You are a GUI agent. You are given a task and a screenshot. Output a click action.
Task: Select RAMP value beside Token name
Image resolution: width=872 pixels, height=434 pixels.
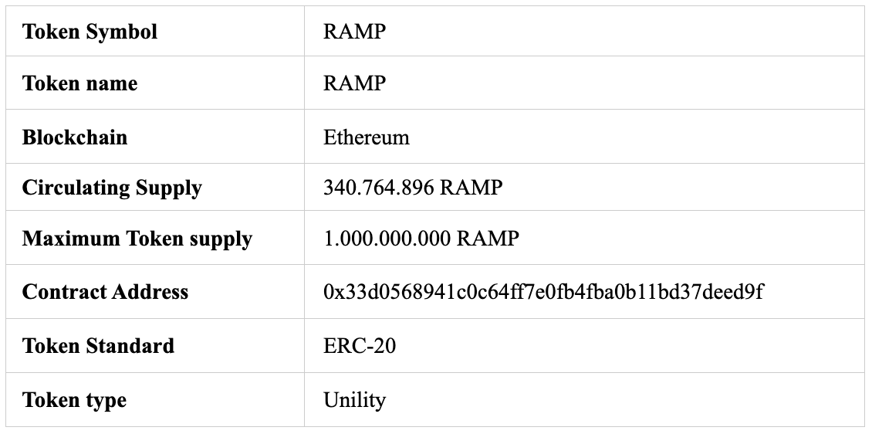(x=354, y=83)
